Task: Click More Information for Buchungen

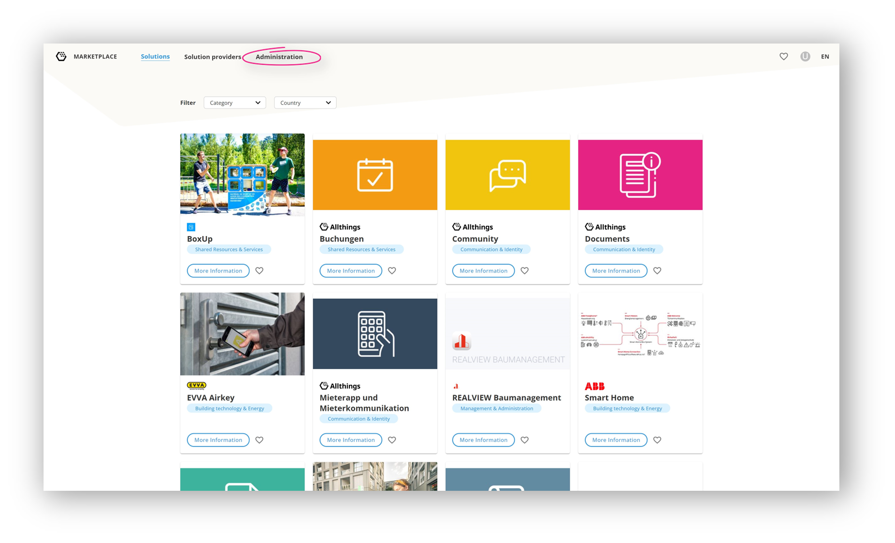Action: coord(351,271)
